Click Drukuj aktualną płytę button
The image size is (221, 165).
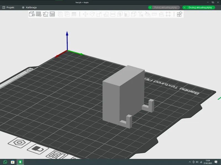pos(200,7)
